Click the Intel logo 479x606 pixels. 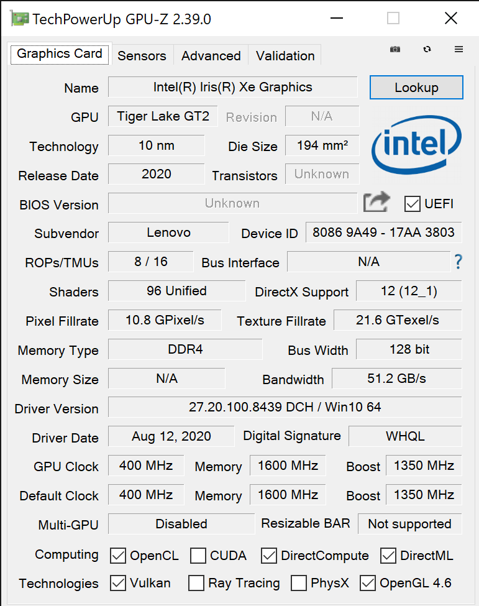coord(416,144)
